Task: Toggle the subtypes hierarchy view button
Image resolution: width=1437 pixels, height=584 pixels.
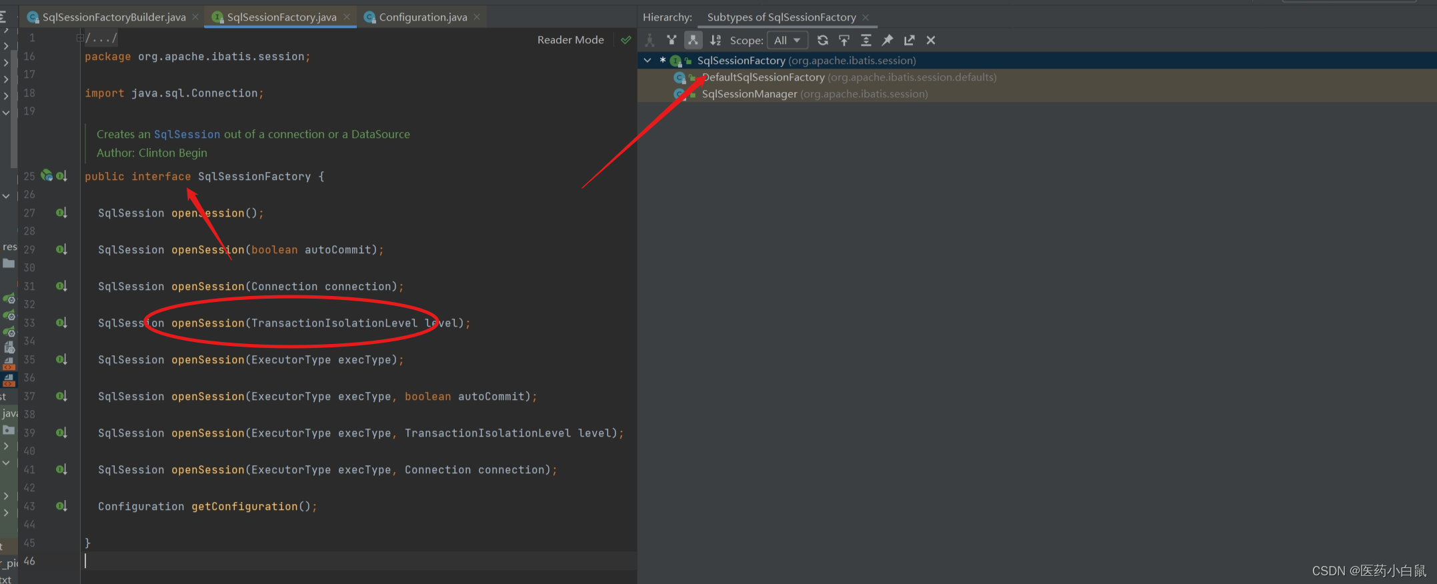Action: coord(693,41)
